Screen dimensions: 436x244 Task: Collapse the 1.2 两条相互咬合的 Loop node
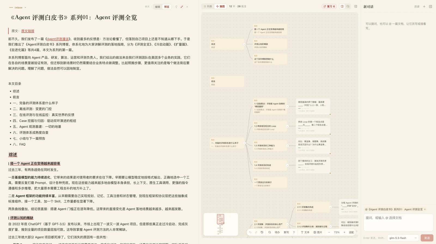(287, 126)
